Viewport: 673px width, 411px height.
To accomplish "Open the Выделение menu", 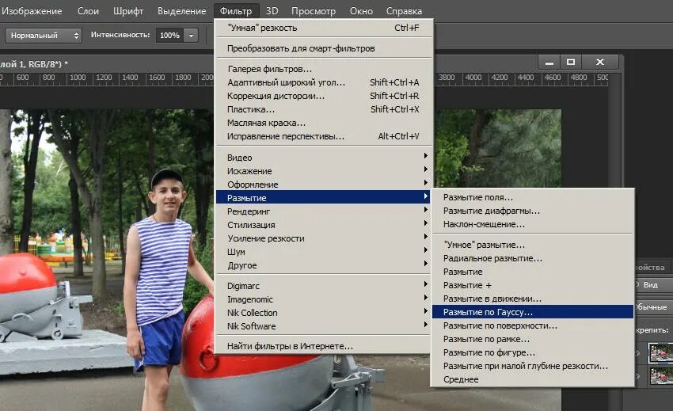I will pyautogui.click(x=181, y=11).
